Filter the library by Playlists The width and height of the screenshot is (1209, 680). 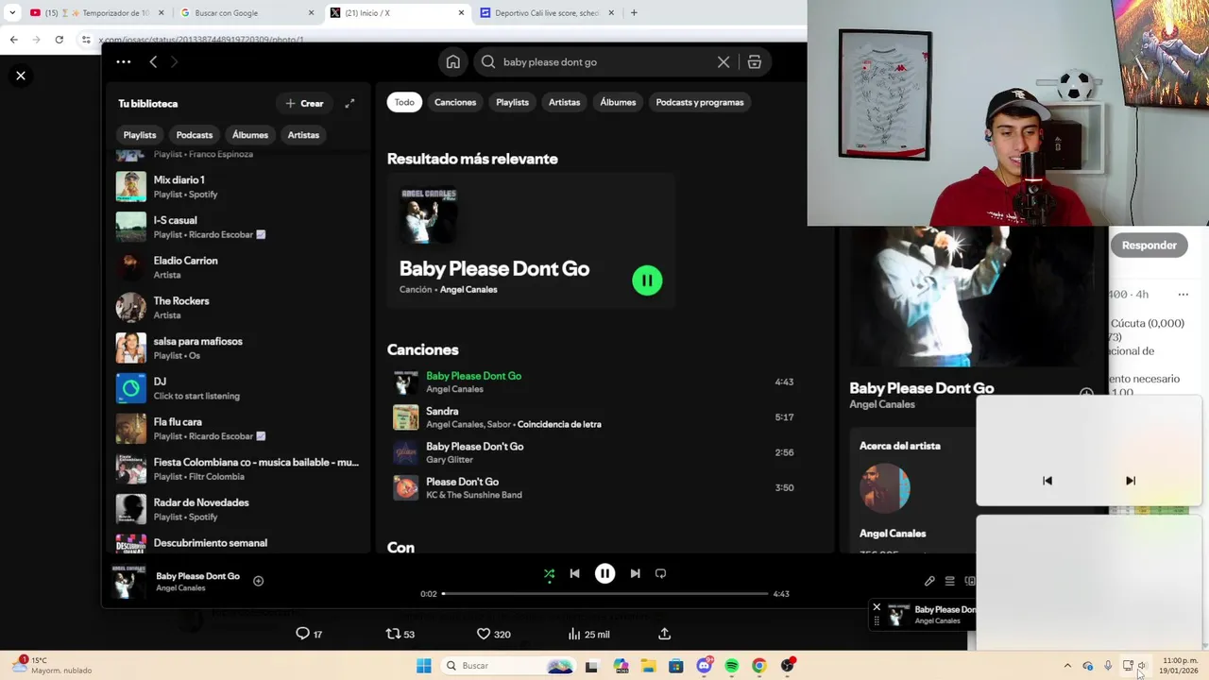point(140,135)
